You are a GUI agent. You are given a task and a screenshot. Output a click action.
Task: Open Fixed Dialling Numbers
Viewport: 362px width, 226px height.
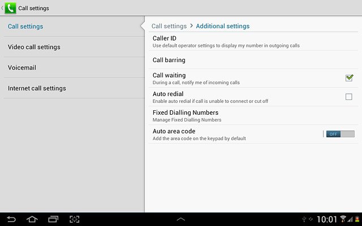(x=253, y=115)
